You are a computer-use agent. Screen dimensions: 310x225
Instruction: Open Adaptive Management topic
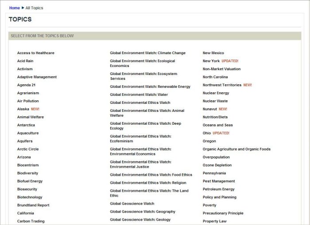coord(37,77)
